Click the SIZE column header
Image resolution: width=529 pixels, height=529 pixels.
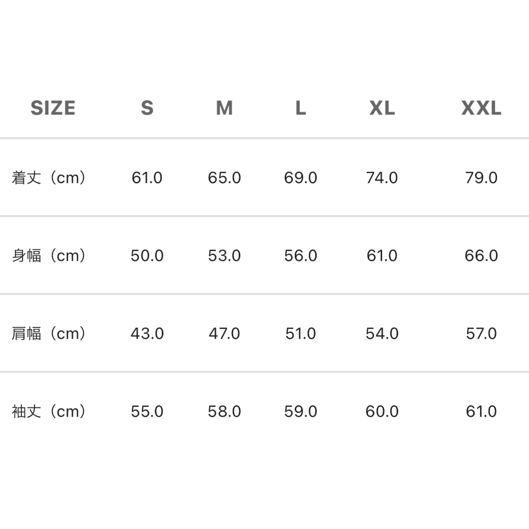pos(53,108)
